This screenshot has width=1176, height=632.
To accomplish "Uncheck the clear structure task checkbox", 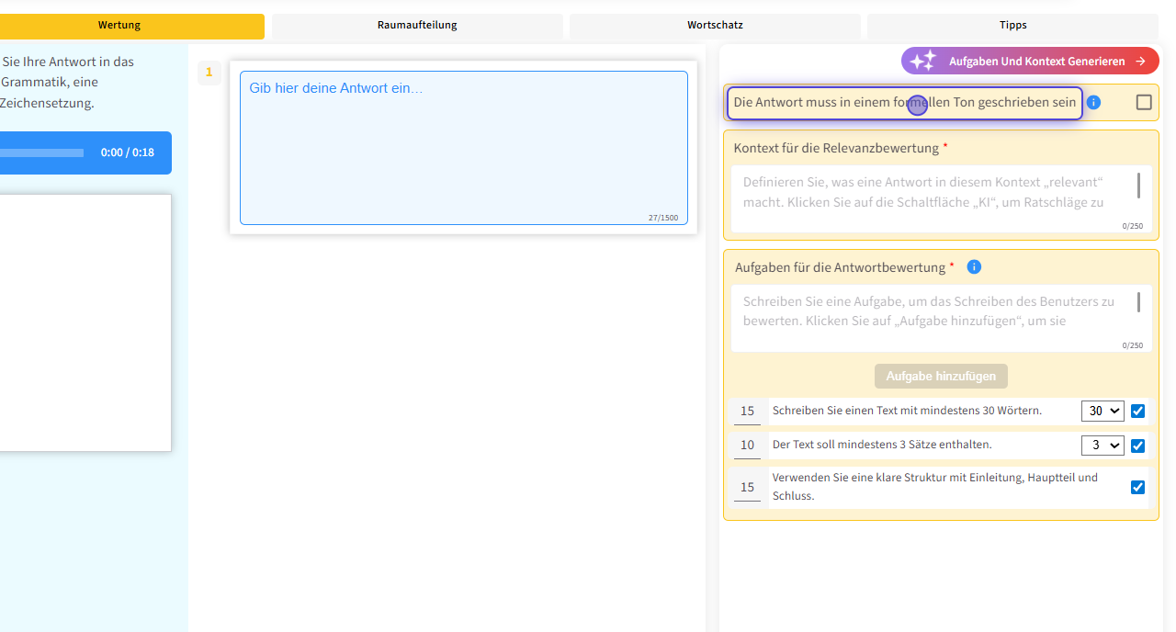I will pyautogui.click(x=1137, y=487).
